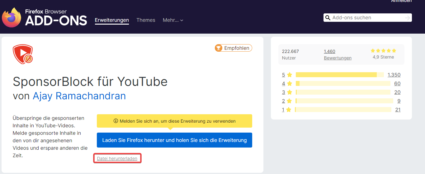Click the 3-star rating bar

(x=343, y=92)
